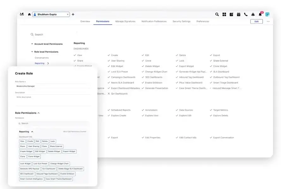Click the Sprinklr logo icon
Image resolution: width=281 pixels, height=189 pixels.
(22, 14)
